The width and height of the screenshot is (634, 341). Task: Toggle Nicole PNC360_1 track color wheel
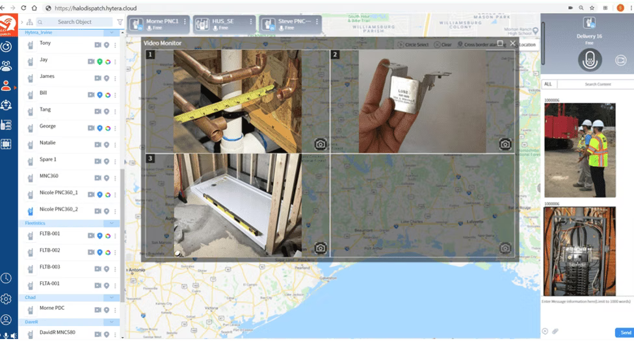pos(108,195)
